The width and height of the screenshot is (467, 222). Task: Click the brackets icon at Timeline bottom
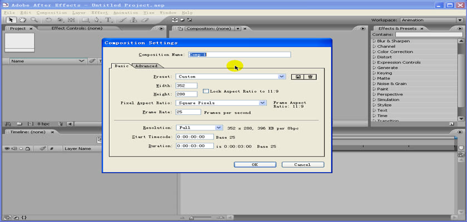[x=24, y=218]
